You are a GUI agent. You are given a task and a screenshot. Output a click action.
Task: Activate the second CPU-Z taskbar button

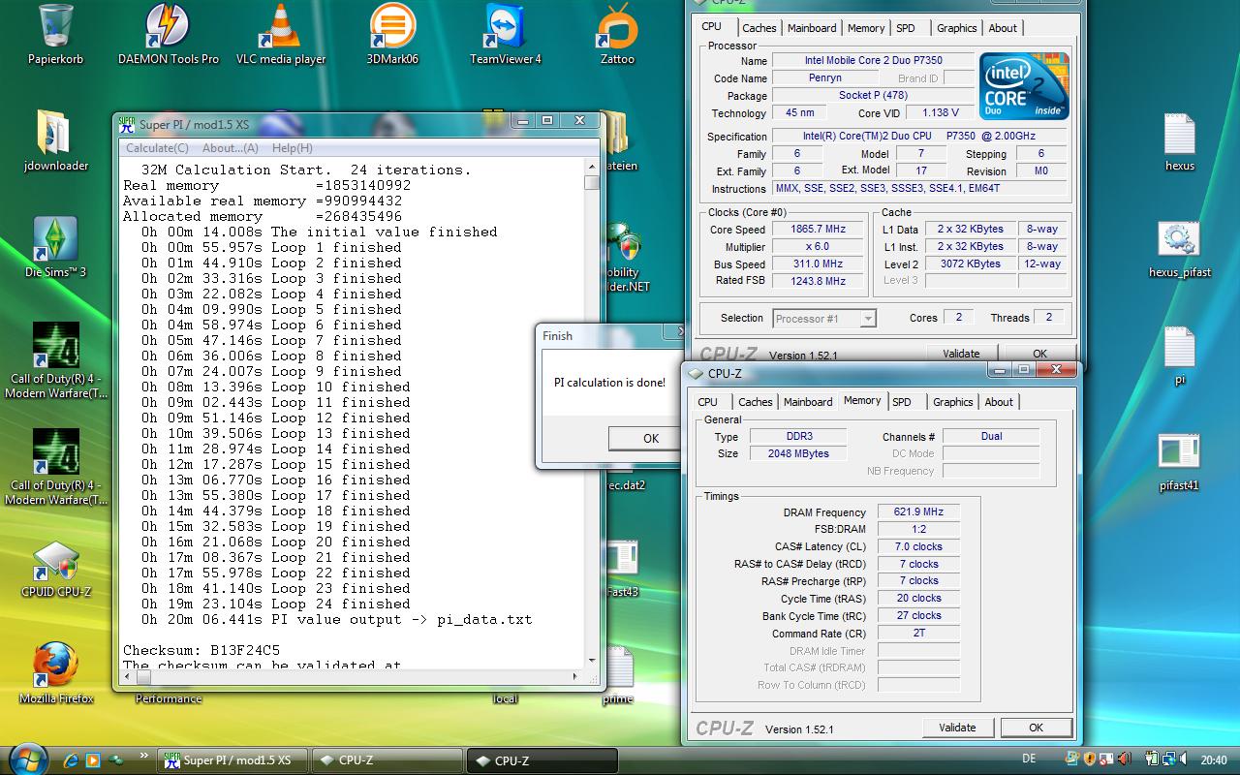click(542, 760)
